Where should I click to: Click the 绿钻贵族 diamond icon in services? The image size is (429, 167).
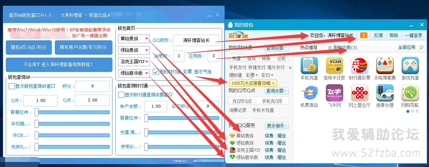tap(232, 143)
